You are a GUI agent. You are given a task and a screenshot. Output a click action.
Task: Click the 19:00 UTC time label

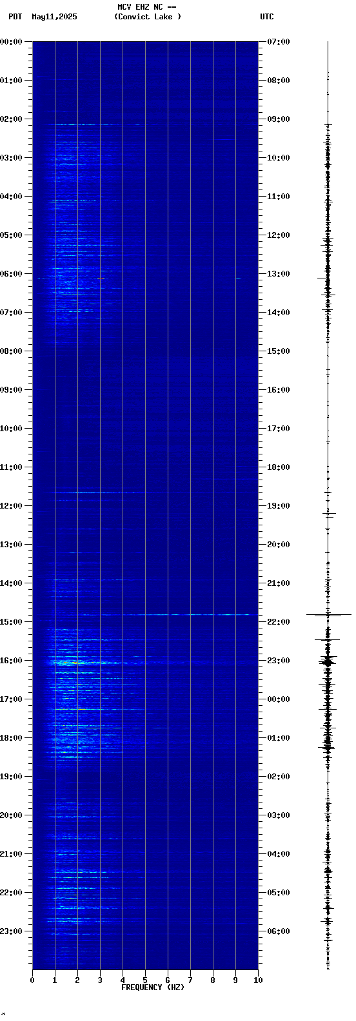(x=279, y=506)
